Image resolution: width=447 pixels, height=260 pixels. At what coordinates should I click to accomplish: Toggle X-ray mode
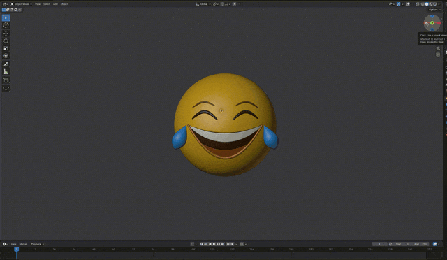click(418, 4)
